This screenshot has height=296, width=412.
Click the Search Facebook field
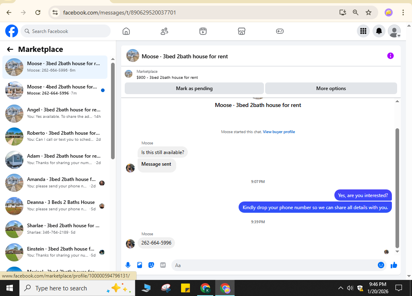[x=66, y=31]
